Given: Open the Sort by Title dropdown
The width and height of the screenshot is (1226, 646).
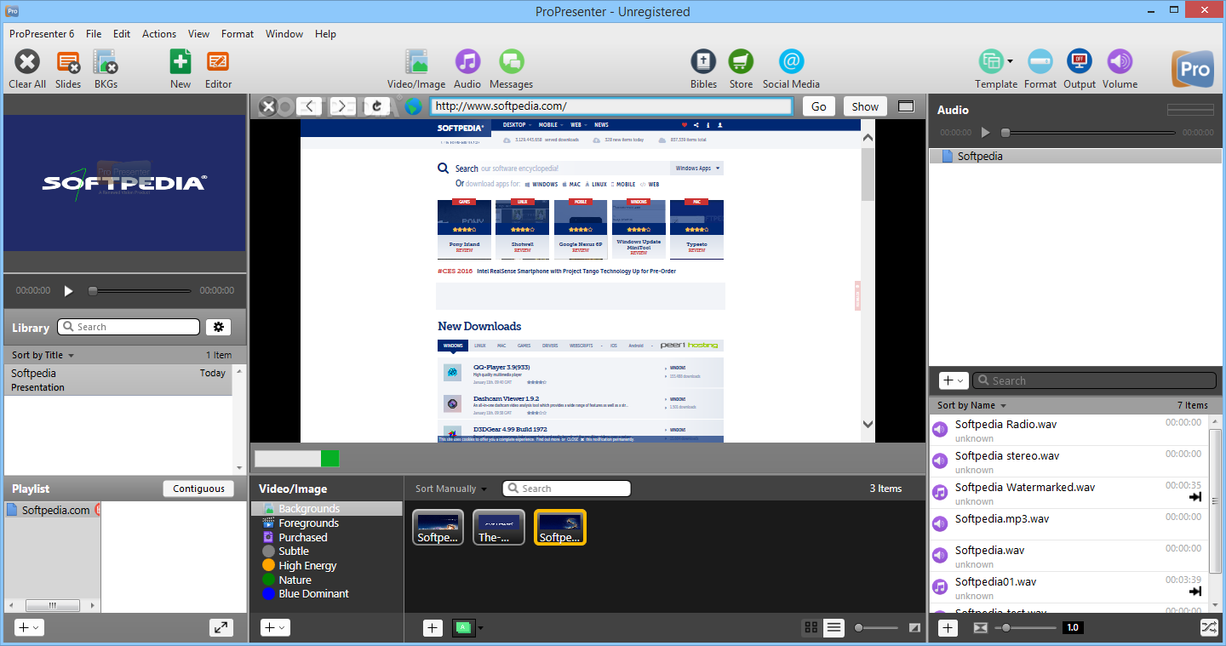Looking at the screenshot, I should [43, 355].
